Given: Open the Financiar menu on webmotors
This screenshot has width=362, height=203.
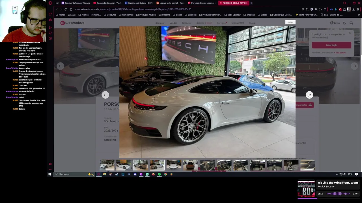Looking at the screenshot, I should point(186,23).
